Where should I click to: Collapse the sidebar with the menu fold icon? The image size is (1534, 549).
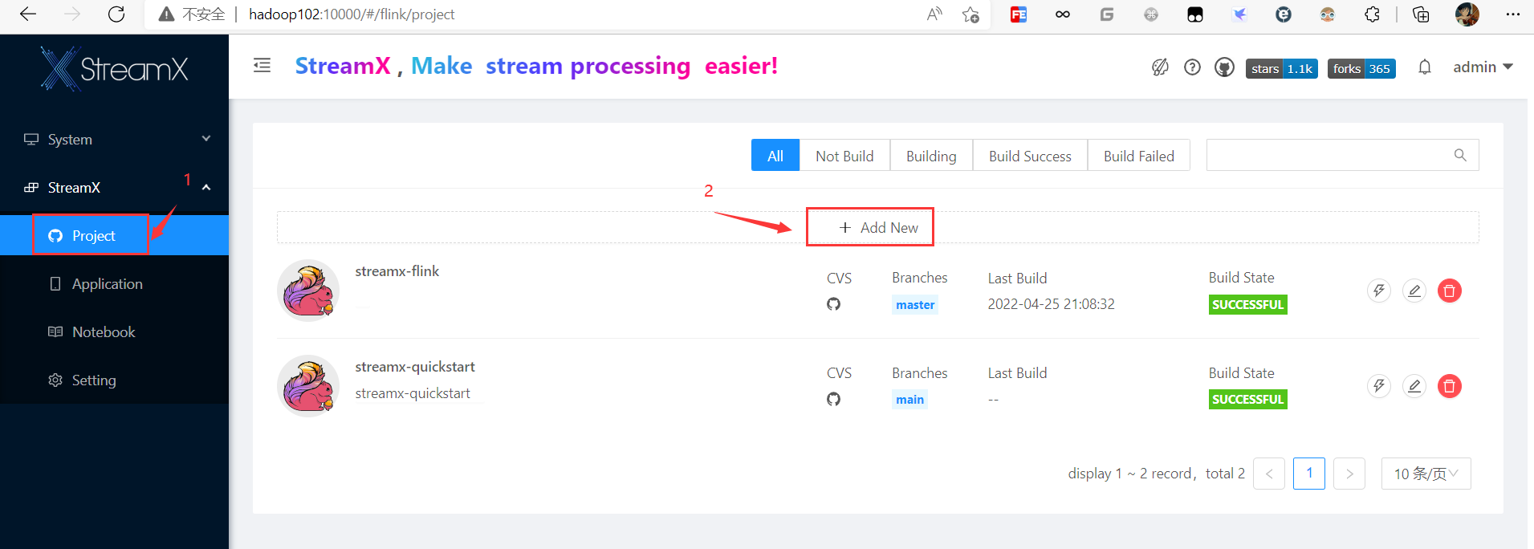point(262,65)
